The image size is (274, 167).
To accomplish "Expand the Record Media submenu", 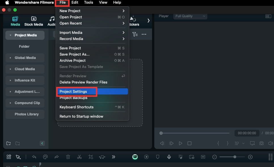I will point(92,39).
